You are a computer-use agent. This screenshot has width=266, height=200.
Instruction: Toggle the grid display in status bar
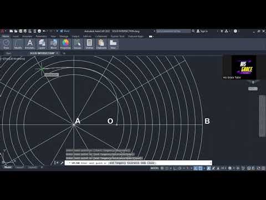click(x=162, y=168)
